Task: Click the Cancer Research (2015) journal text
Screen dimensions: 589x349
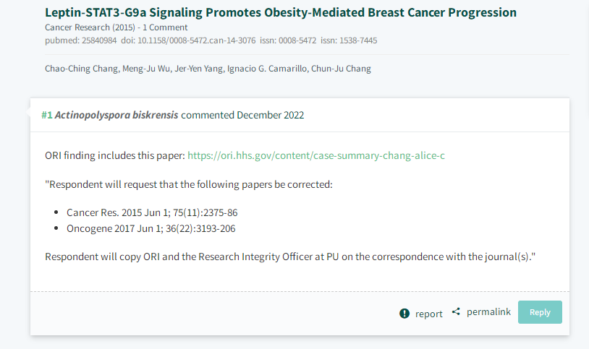Action: pos(90,27)
